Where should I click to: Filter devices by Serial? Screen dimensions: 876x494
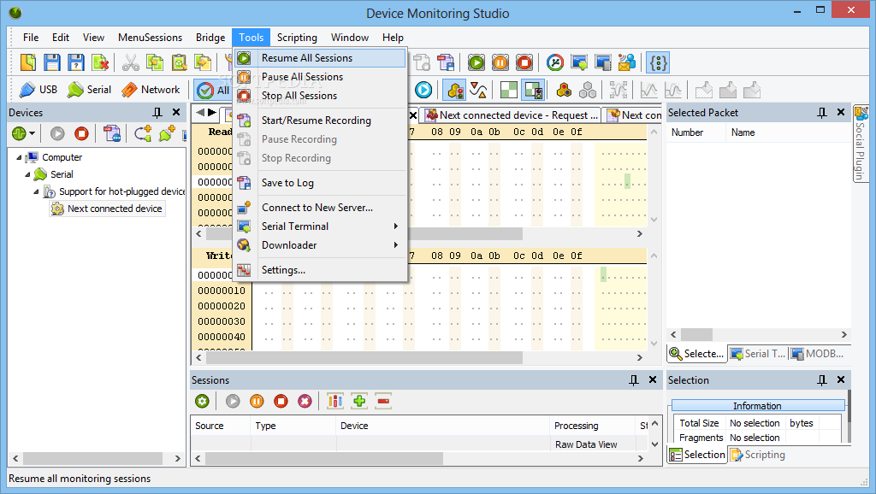click(x=89, y=90)
